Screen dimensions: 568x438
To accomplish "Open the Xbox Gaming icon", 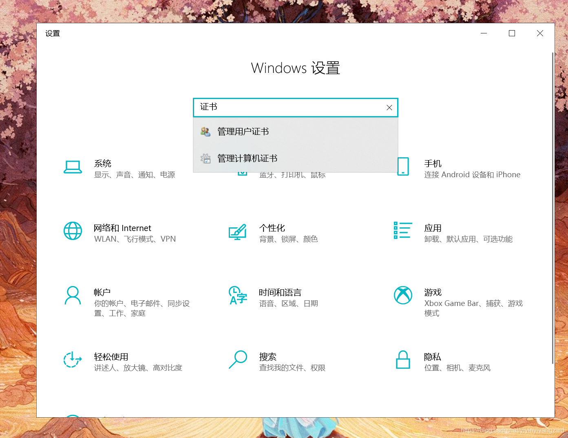I will [403, 295].
